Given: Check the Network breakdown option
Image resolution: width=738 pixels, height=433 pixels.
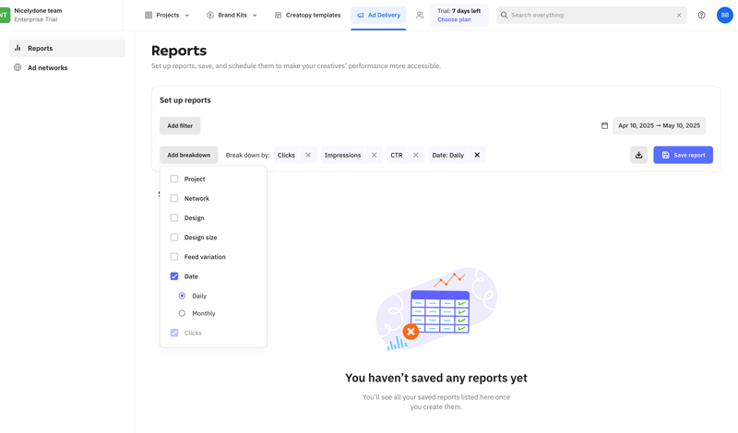Looking at the screenshot, I should 174,198.
